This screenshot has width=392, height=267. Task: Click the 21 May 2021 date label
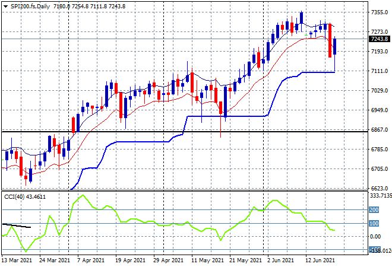pyautogui.click(x=245, y=260)
